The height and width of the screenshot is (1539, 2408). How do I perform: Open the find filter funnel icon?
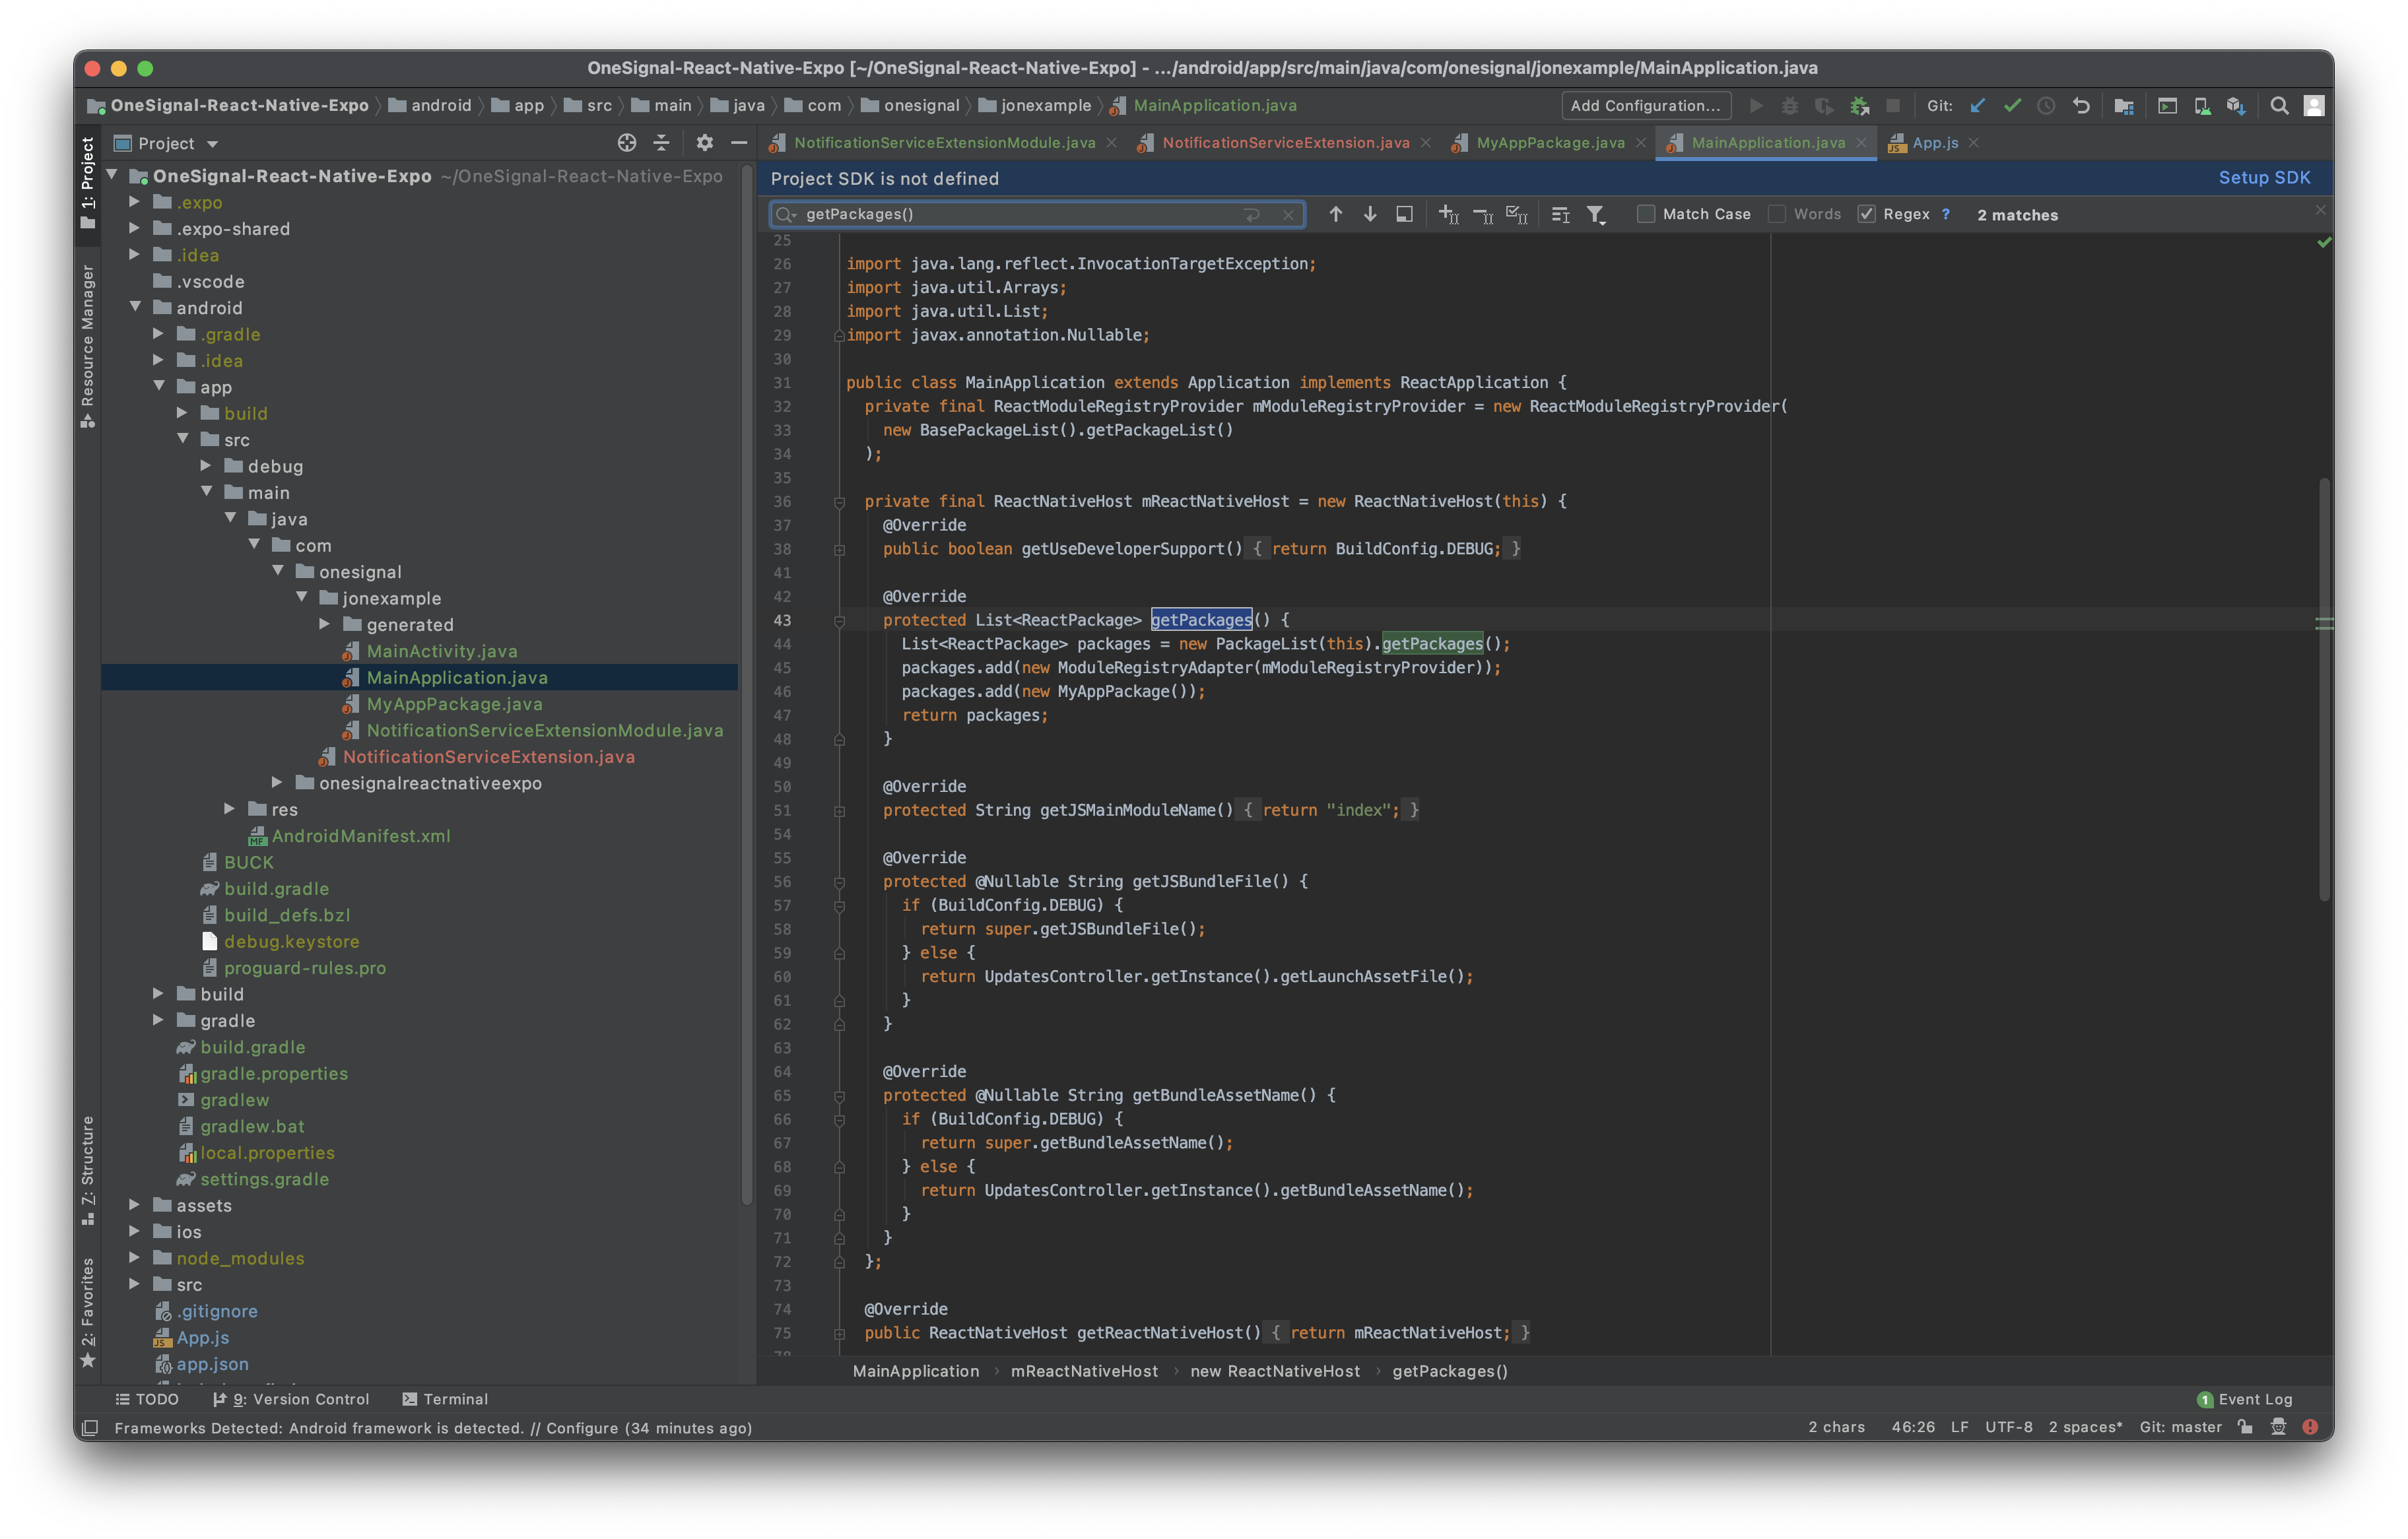click(1596, 214)
